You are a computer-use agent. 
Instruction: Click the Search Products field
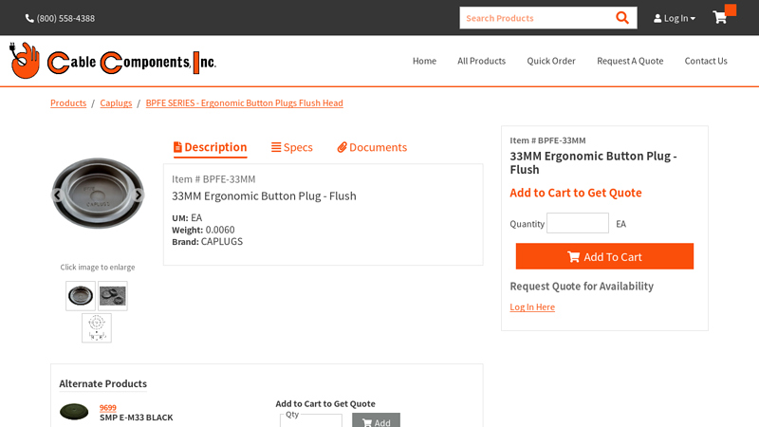pos(534,18)
